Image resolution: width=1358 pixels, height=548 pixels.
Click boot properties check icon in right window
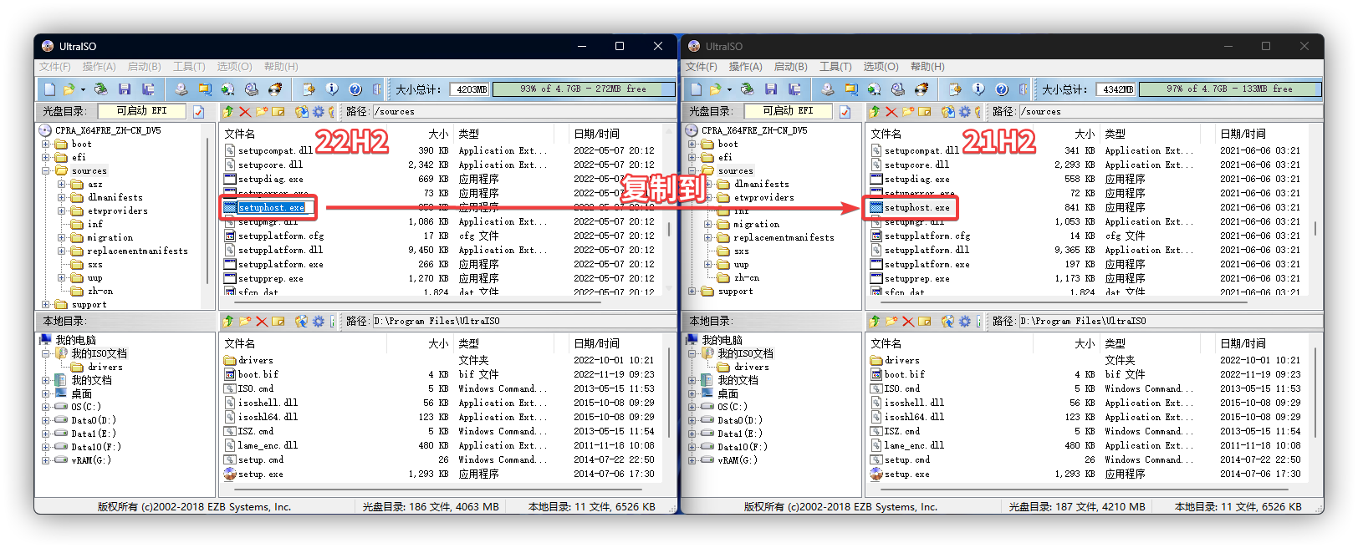point(845,111)
